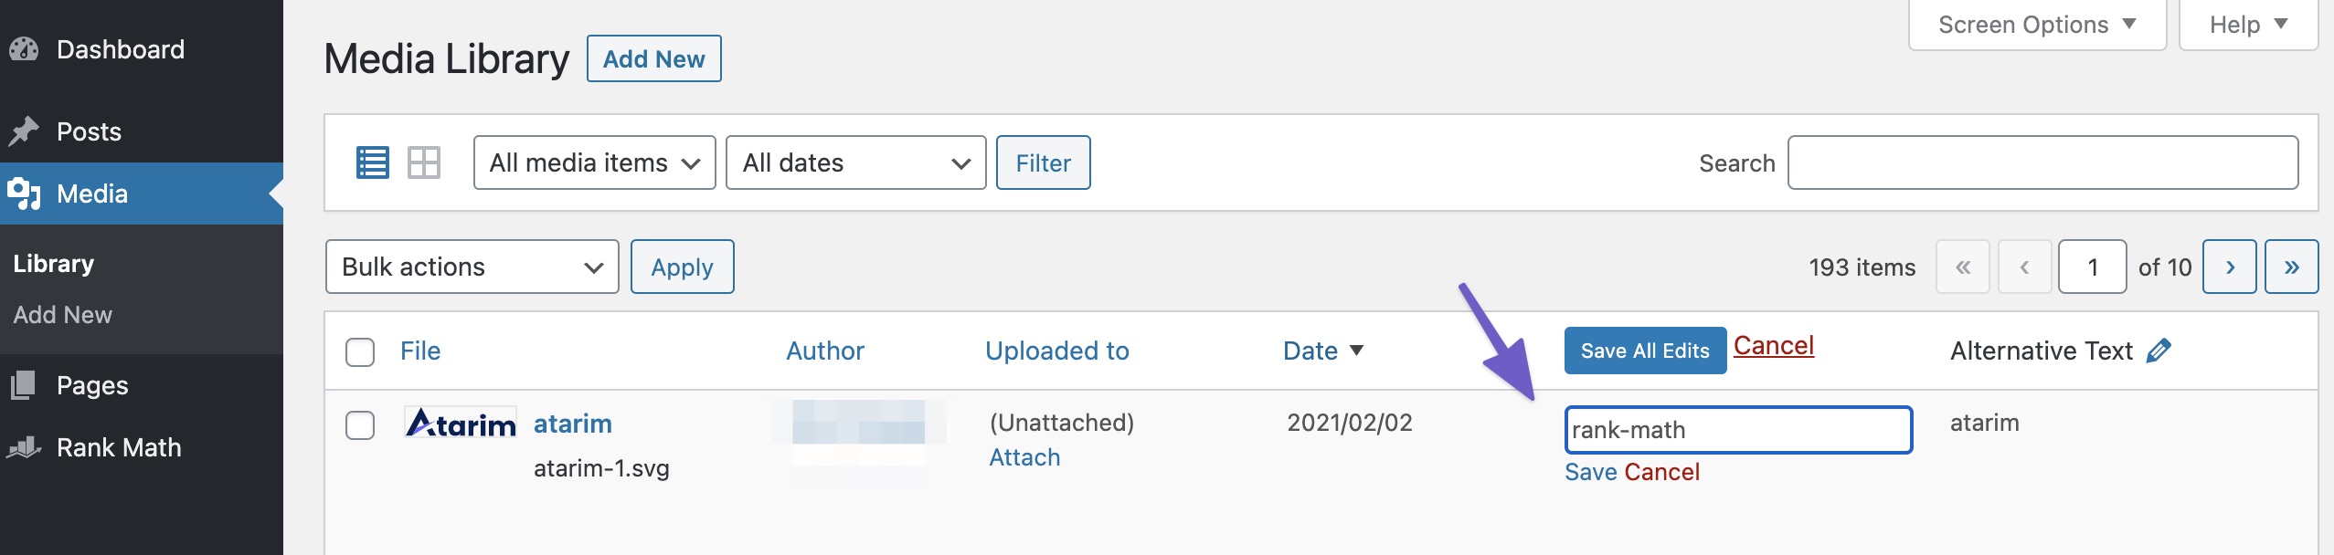Viewport: 2334px width, 555px height.
Task: Click the Dashboard gauge icon
Action: (25, 49)
